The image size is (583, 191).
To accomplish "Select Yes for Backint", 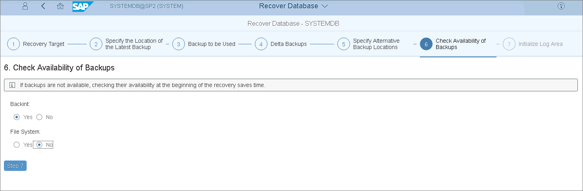I will point(17,117).
